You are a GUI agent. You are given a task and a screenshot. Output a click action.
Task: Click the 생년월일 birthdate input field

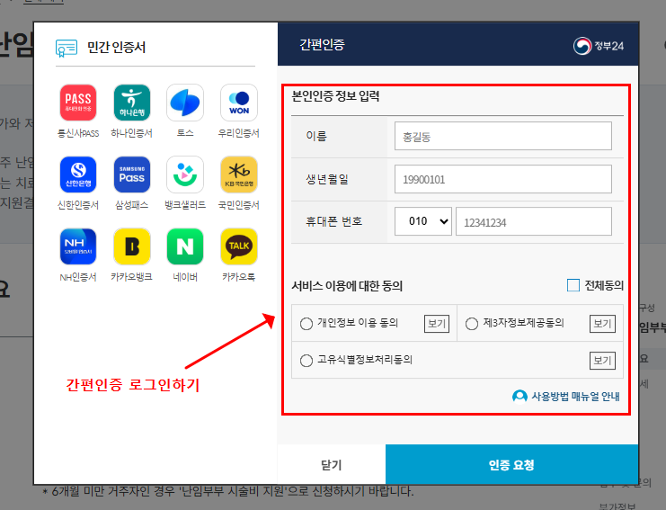point(503,179)
